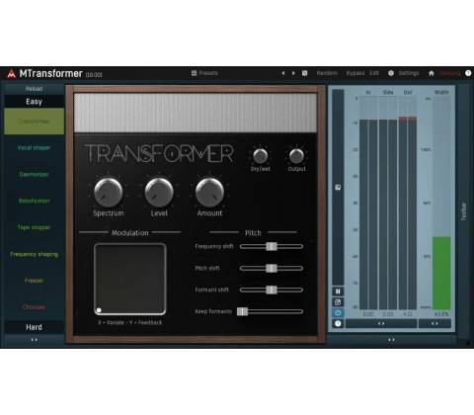Select the Vocal shaper device
Image resolution: width=474 pixels, height=415 pixels.
[x=34, y=147]
